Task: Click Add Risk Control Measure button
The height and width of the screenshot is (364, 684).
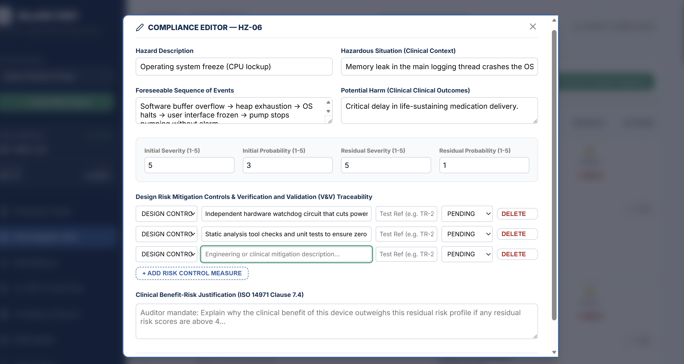Action: click(192, 274)
